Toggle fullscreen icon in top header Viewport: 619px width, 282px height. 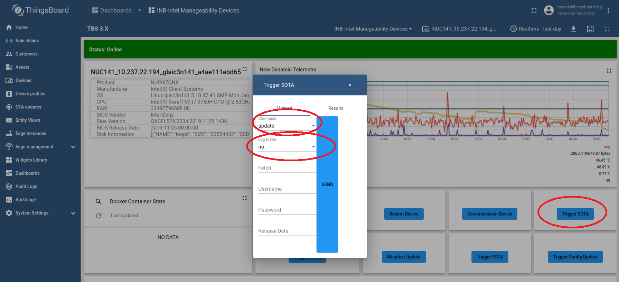click(x=534, y=10)
